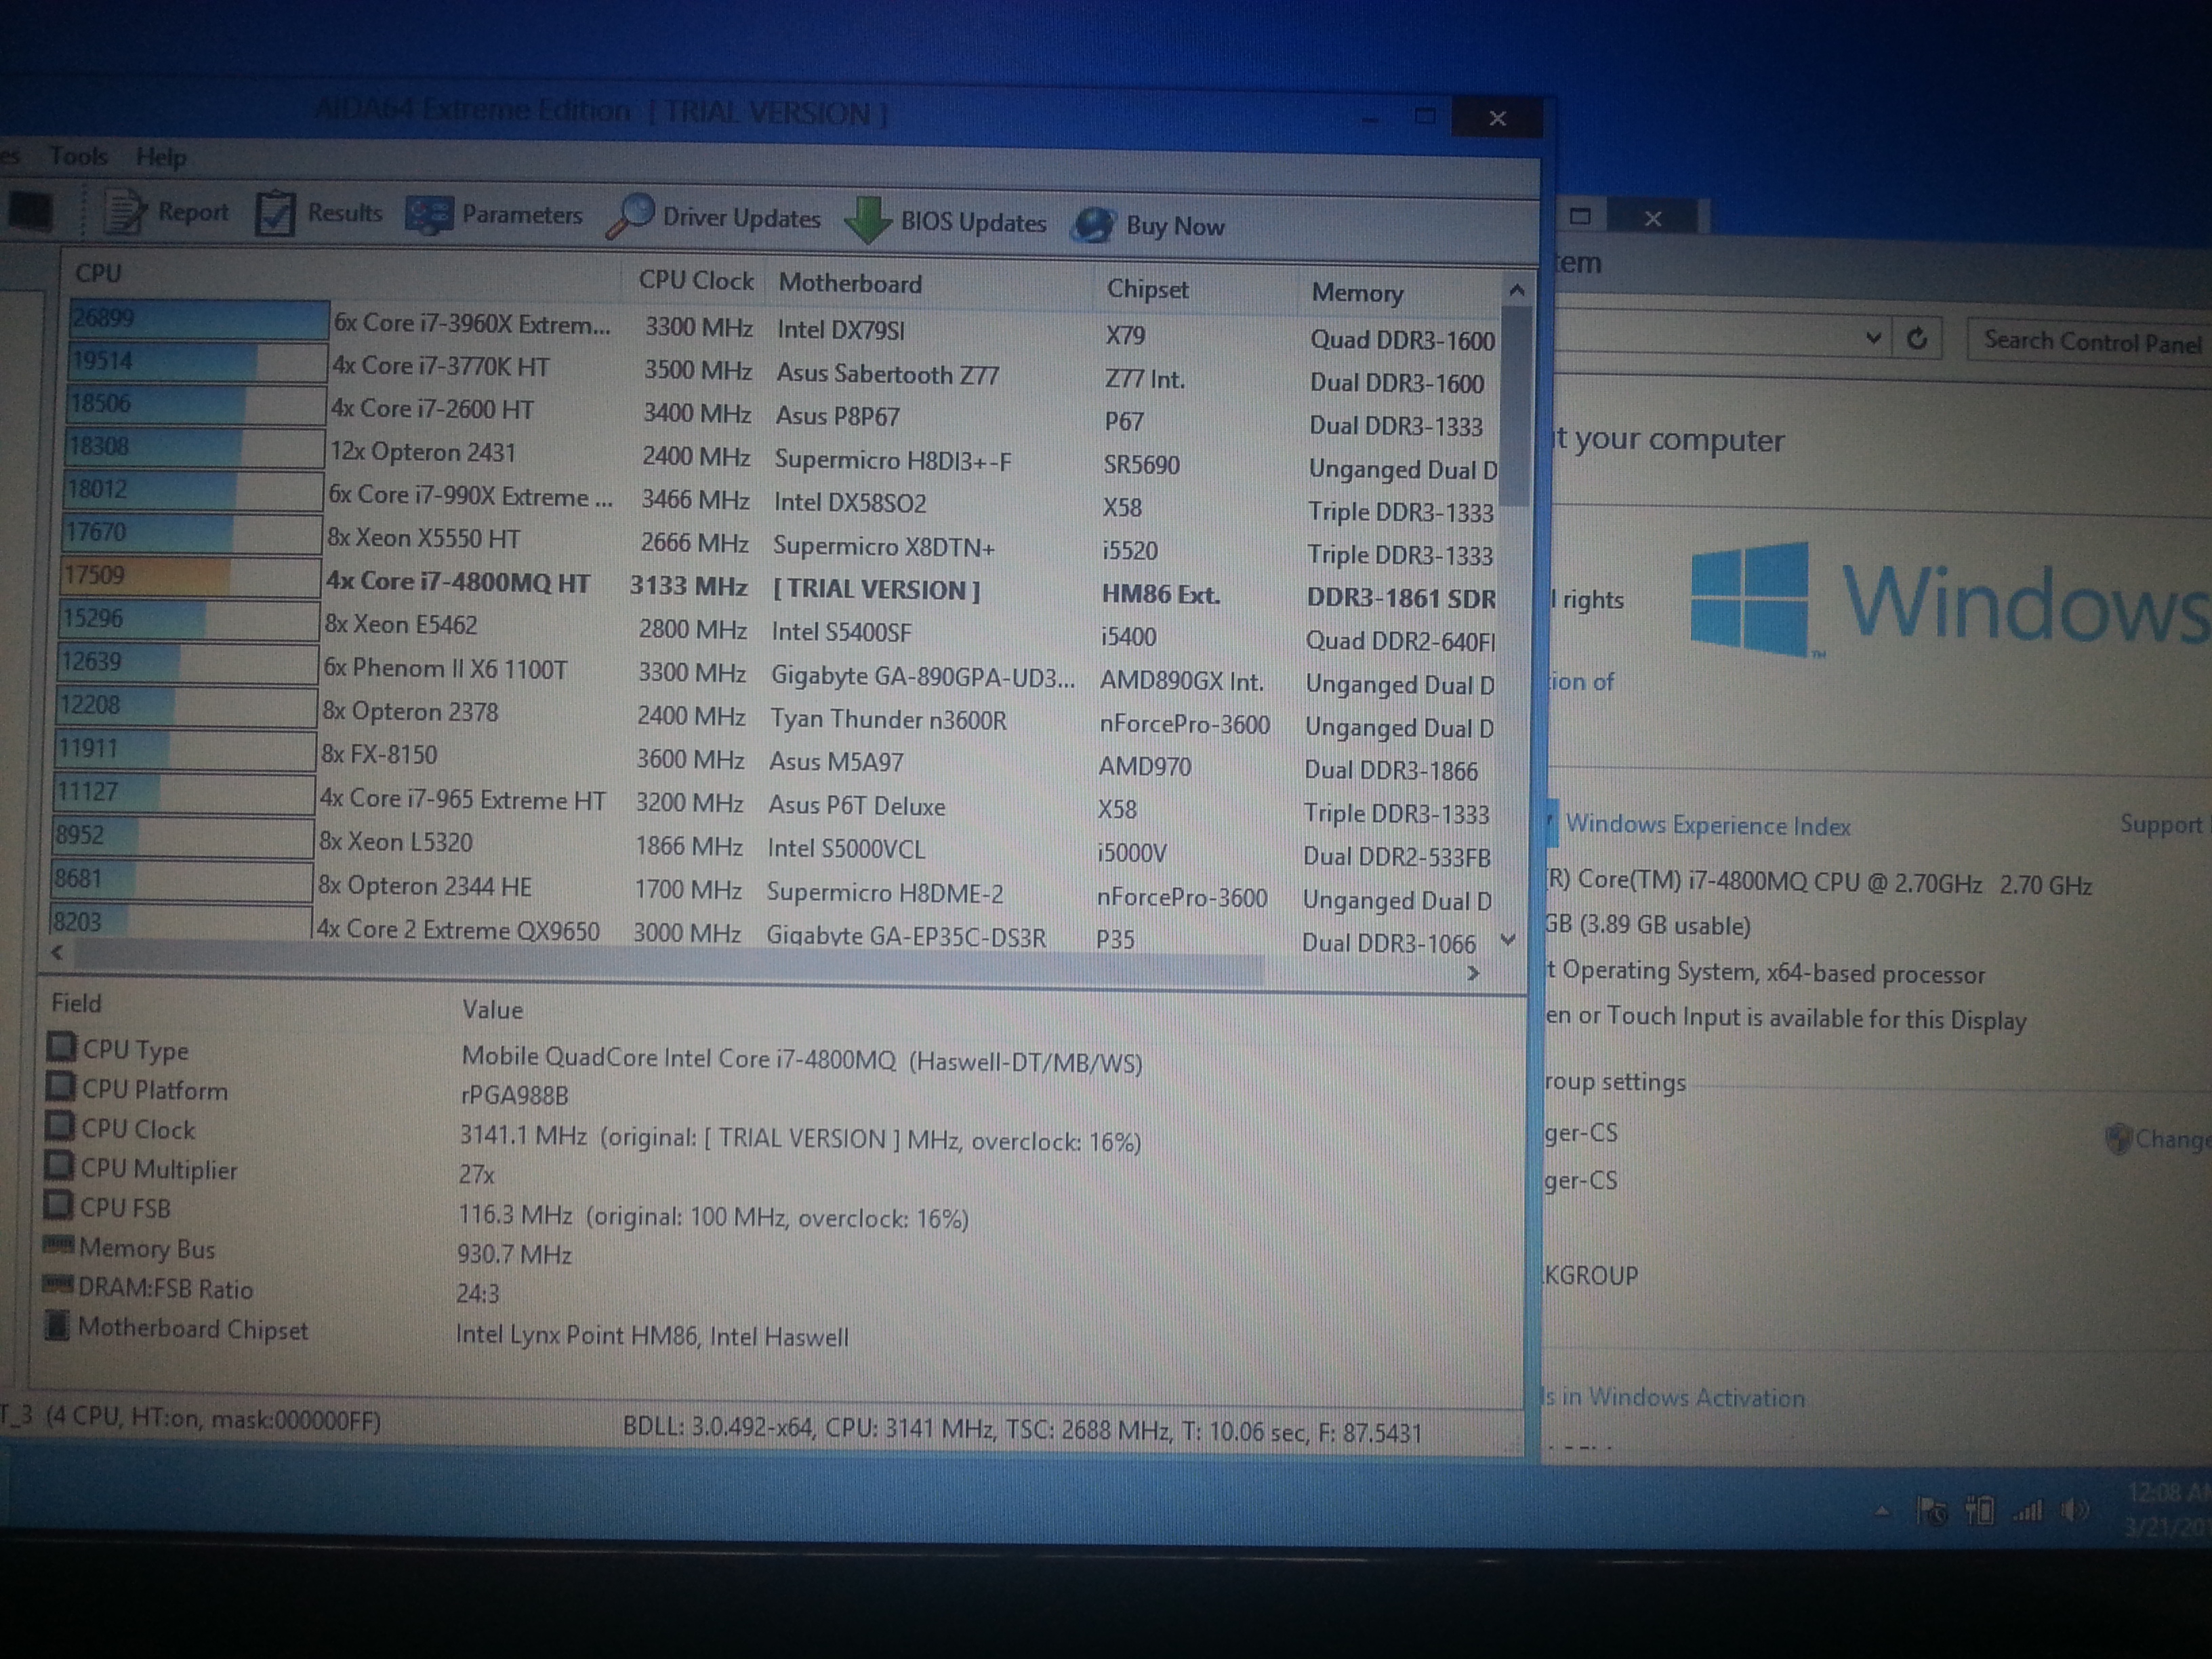
Task: Open the Tools menu
Action: (78, 156)
